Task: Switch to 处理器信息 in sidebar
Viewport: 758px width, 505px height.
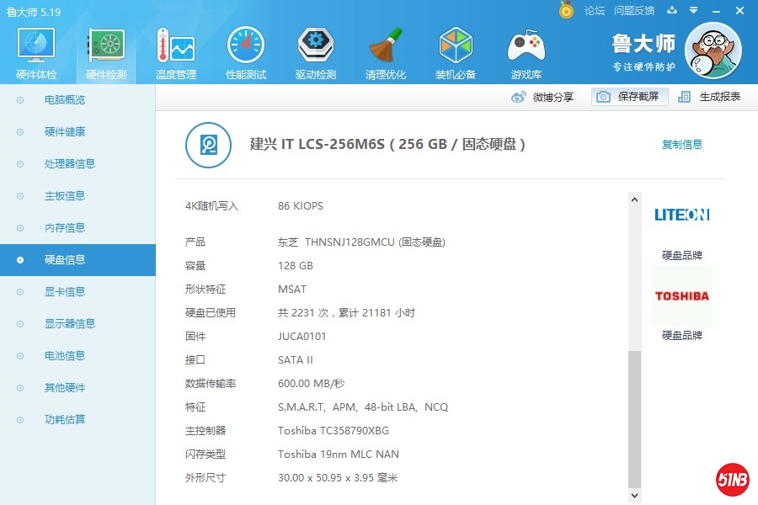Action: point(70,164)
